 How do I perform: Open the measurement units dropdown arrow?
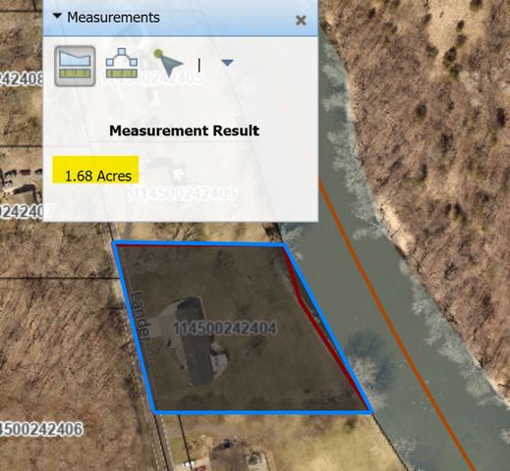[x=227, y=63]
